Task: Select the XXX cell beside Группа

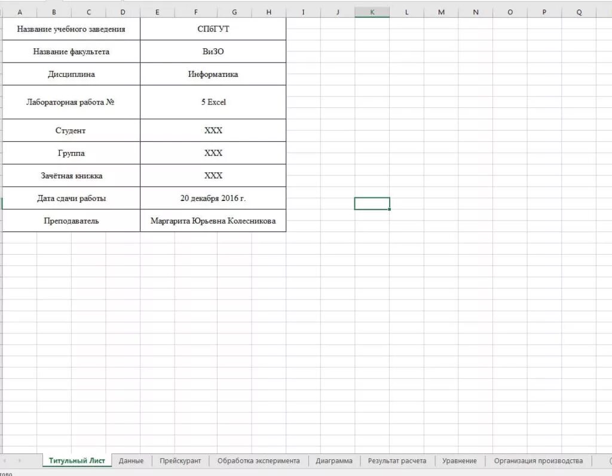Action: coord(213,153)
